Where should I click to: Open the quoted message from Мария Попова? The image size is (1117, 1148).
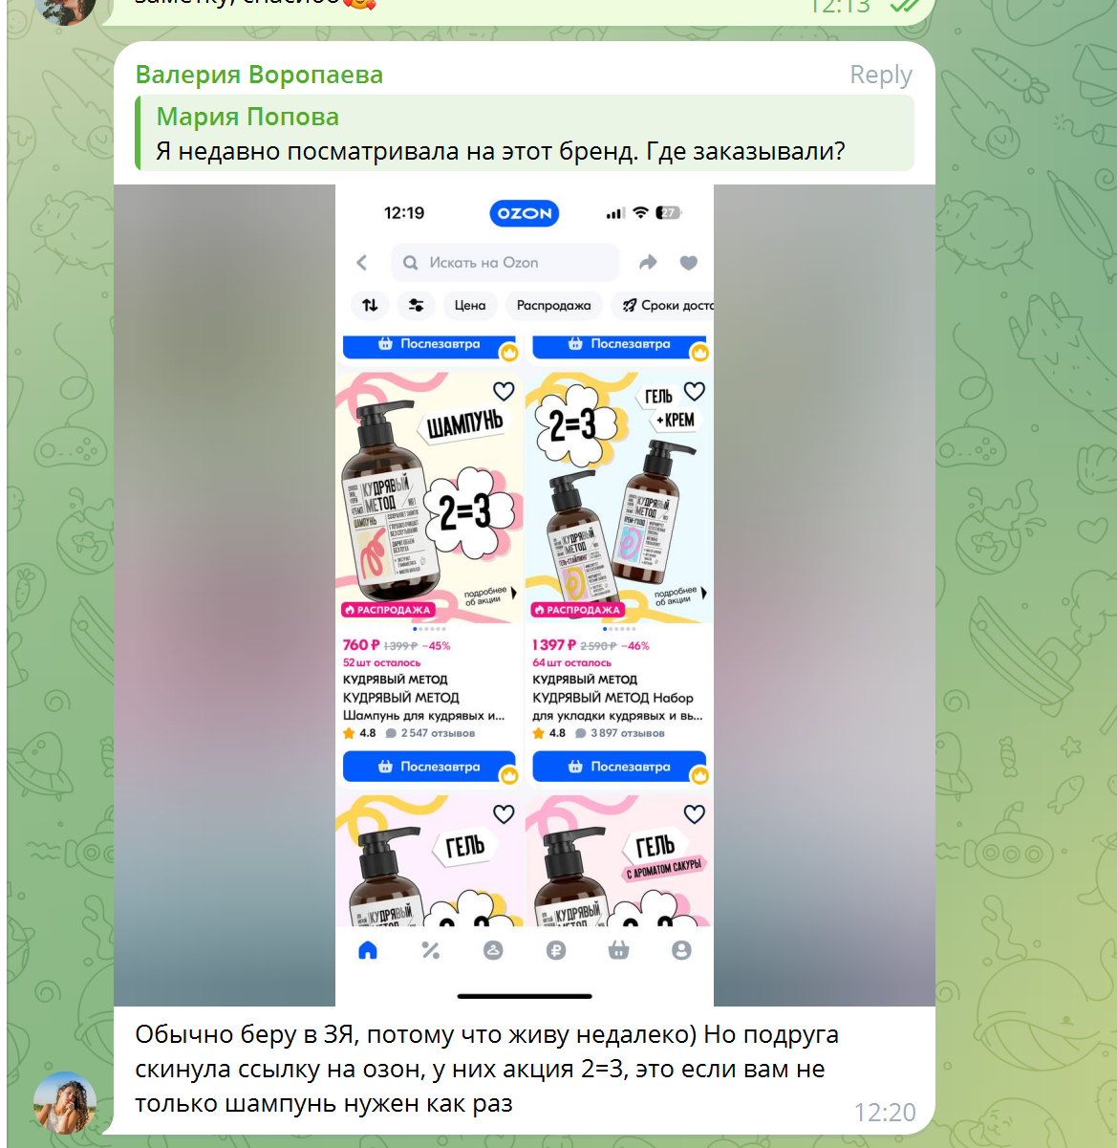click(x=525, y=134)
